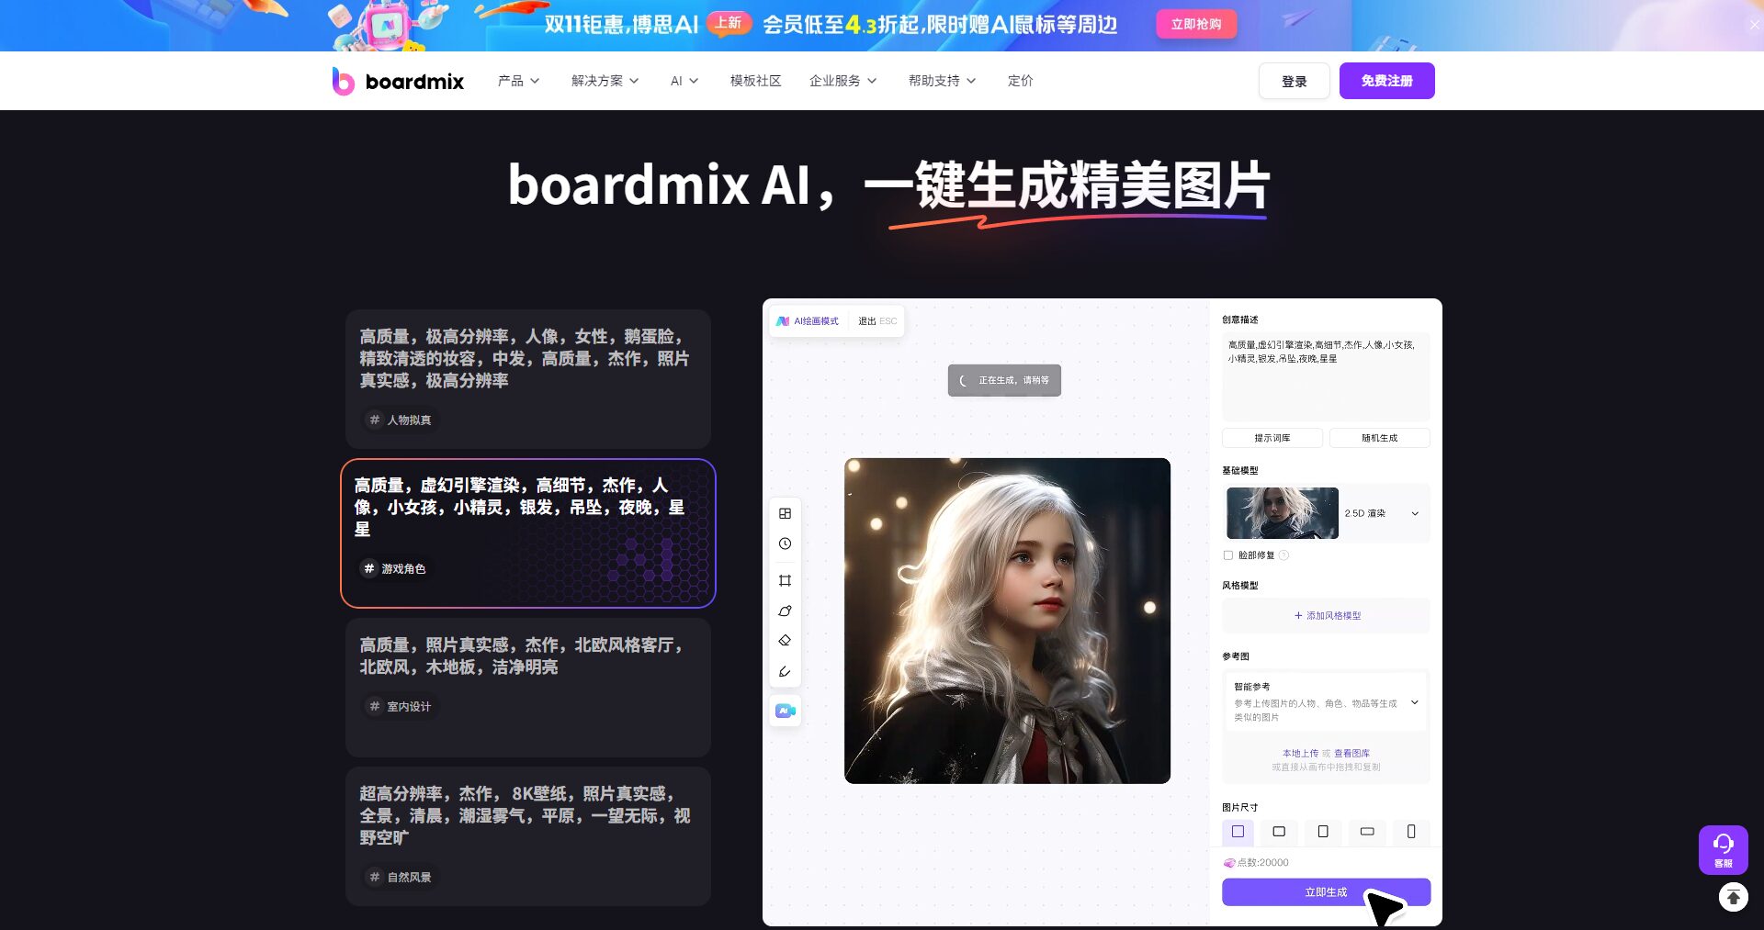Select the 游戏角色 prompt example card

tap(528, 532)
